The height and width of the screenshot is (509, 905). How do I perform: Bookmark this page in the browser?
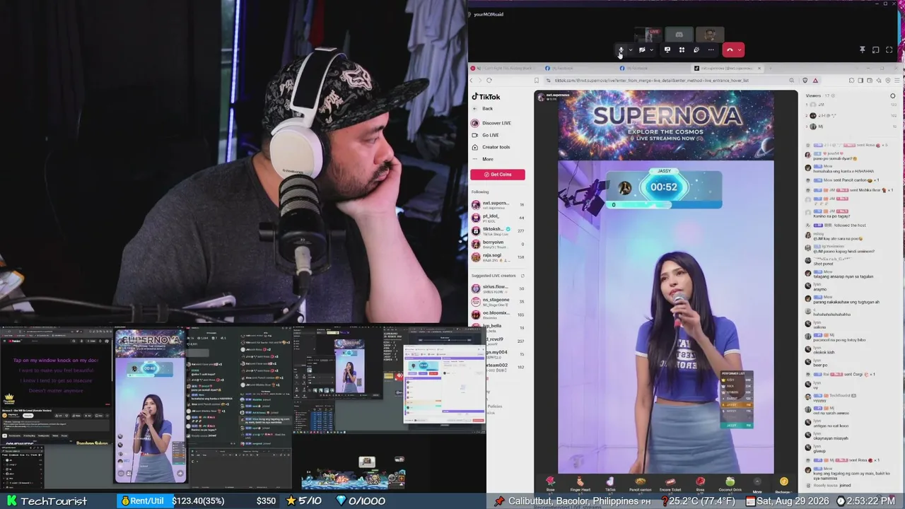click(x=537, y=81)
